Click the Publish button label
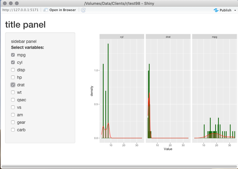This screenshot has height=169, width=238. pos(225,10)
